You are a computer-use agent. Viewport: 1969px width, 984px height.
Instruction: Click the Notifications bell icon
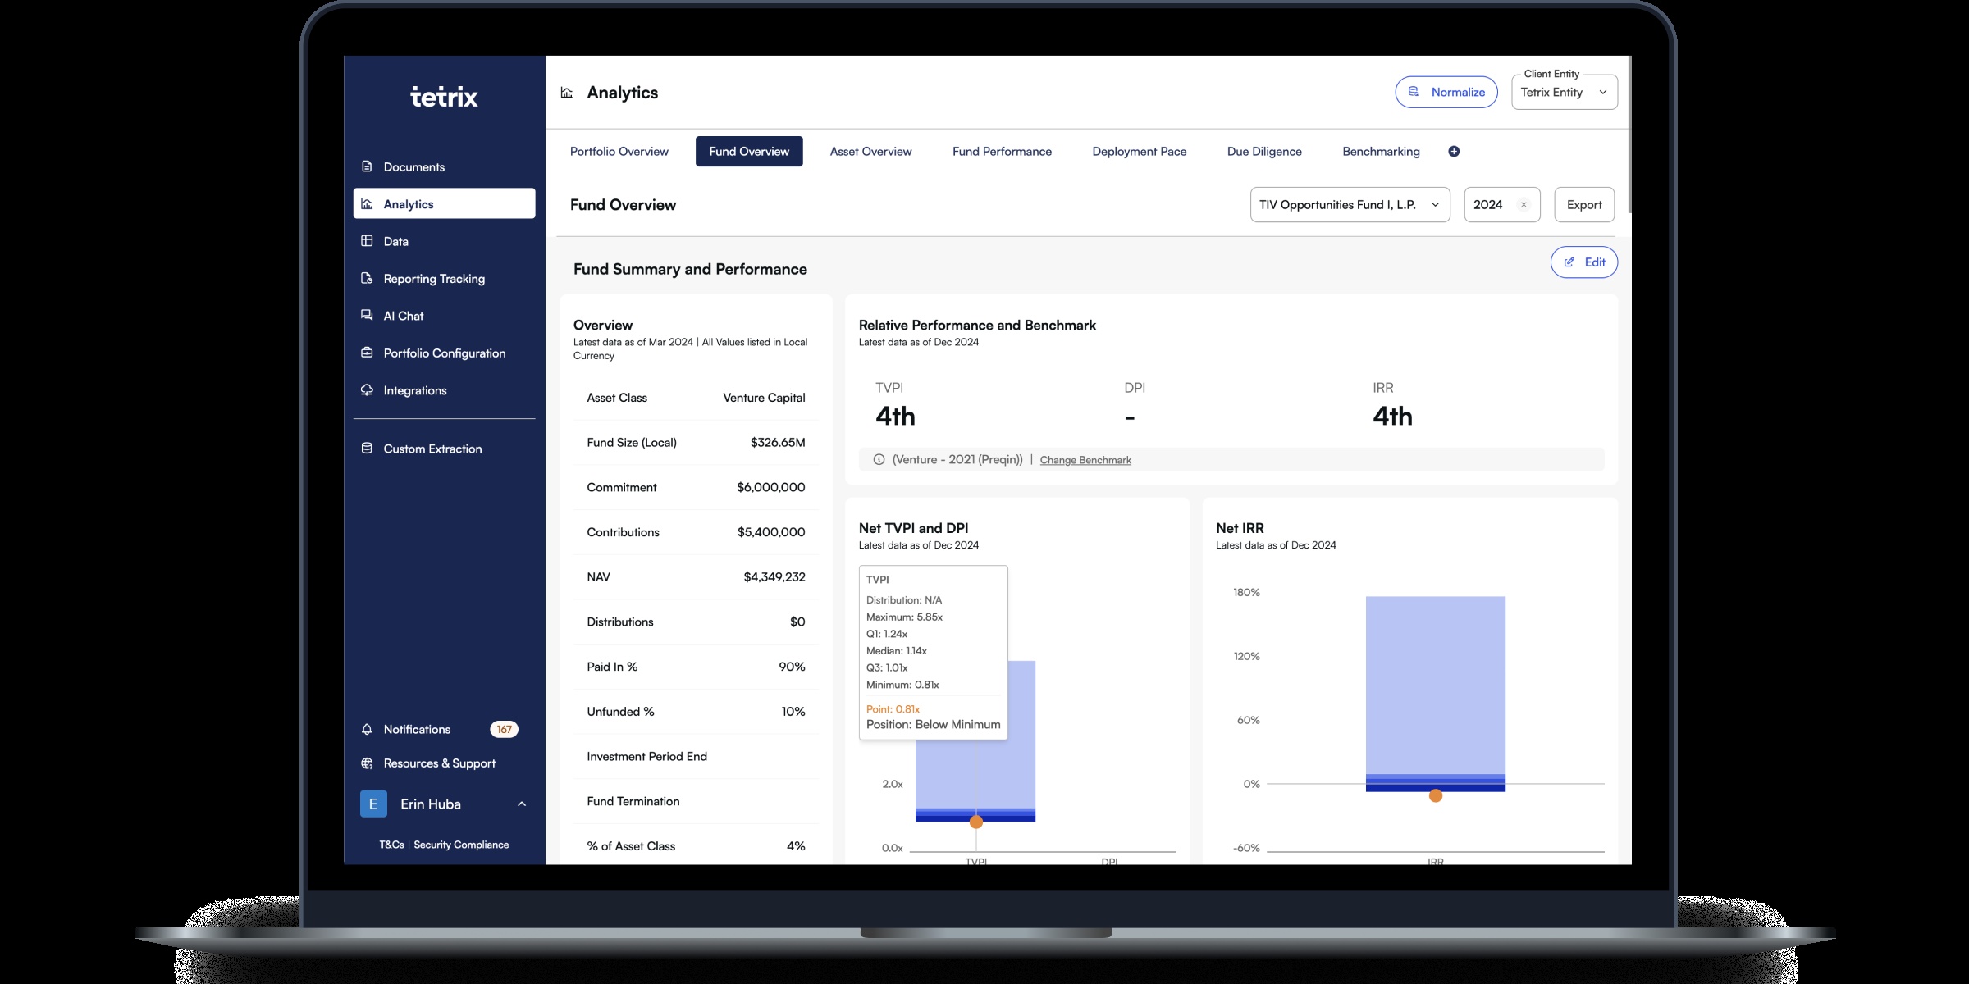pyautogui.click(x=367, y=729)
